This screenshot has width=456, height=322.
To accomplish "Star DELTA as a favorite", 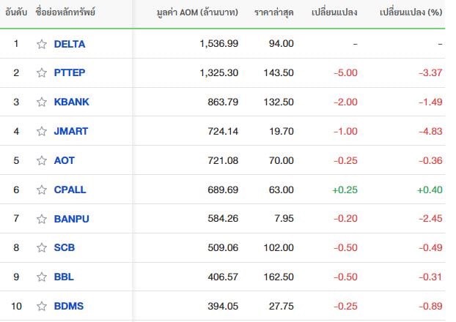I will tap(42, 44).
